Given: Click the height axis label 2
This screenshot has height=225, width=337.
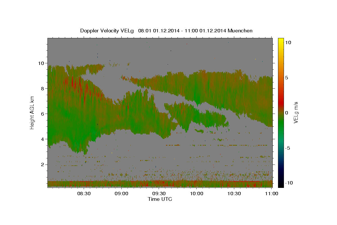Looking at the screenshot, I should [43, 165].
